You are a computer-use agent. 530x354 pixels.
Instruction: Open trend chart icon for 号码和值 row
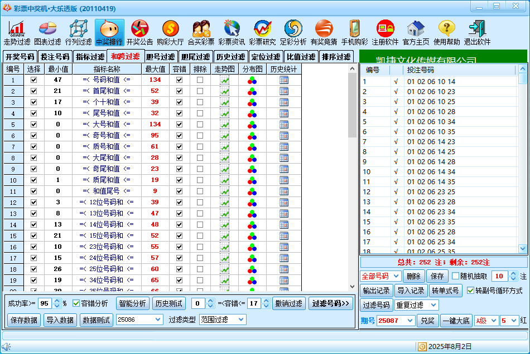click(224, 80)
